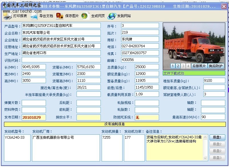The image size is (229, 168).
Task: Click the 传真 field (027)84283757
Action: (x=140, y=53)
